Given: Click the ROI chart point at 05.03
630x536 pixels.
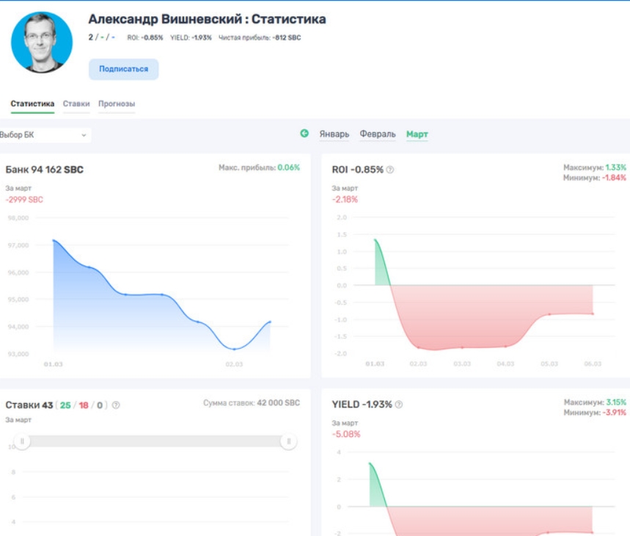Looking at the screenshot, I should click(549, 314).
